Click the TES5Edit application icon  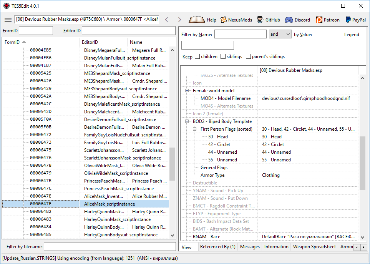[x=7, y=6]
